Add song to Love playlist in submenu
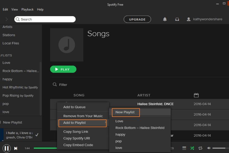The width and height of the screenshot is (229, 153). pyautogui.click(x=140, y=121)
